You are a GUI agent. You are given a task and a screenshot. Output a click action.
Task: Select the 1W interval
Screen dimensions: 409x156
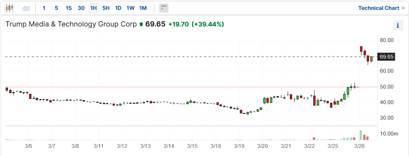point(130,8)
